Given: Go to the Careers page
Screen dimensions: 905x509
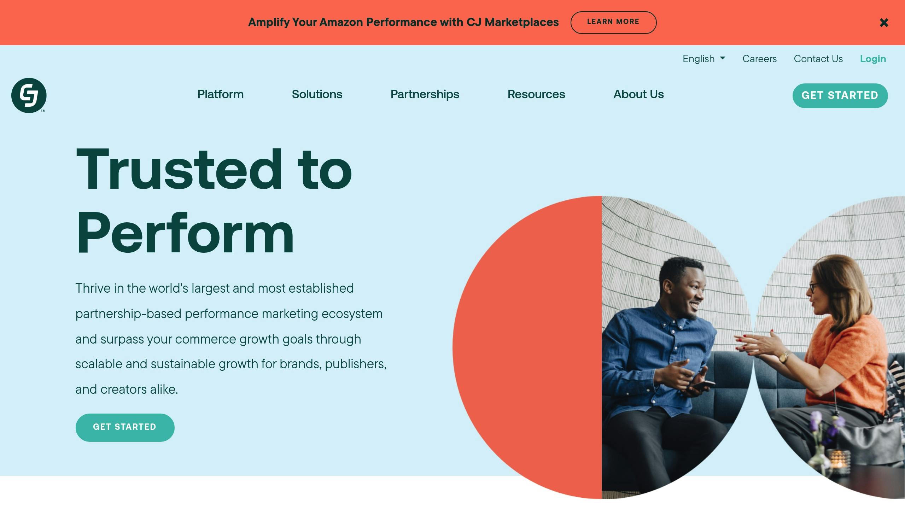Looking at the screenshot, I should pyautogui.click(x=759, y=59).
